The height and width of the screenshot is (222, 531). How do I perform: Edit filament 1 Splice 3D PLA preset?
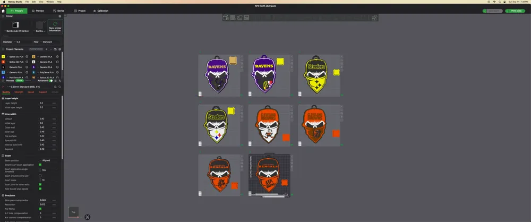27,57
